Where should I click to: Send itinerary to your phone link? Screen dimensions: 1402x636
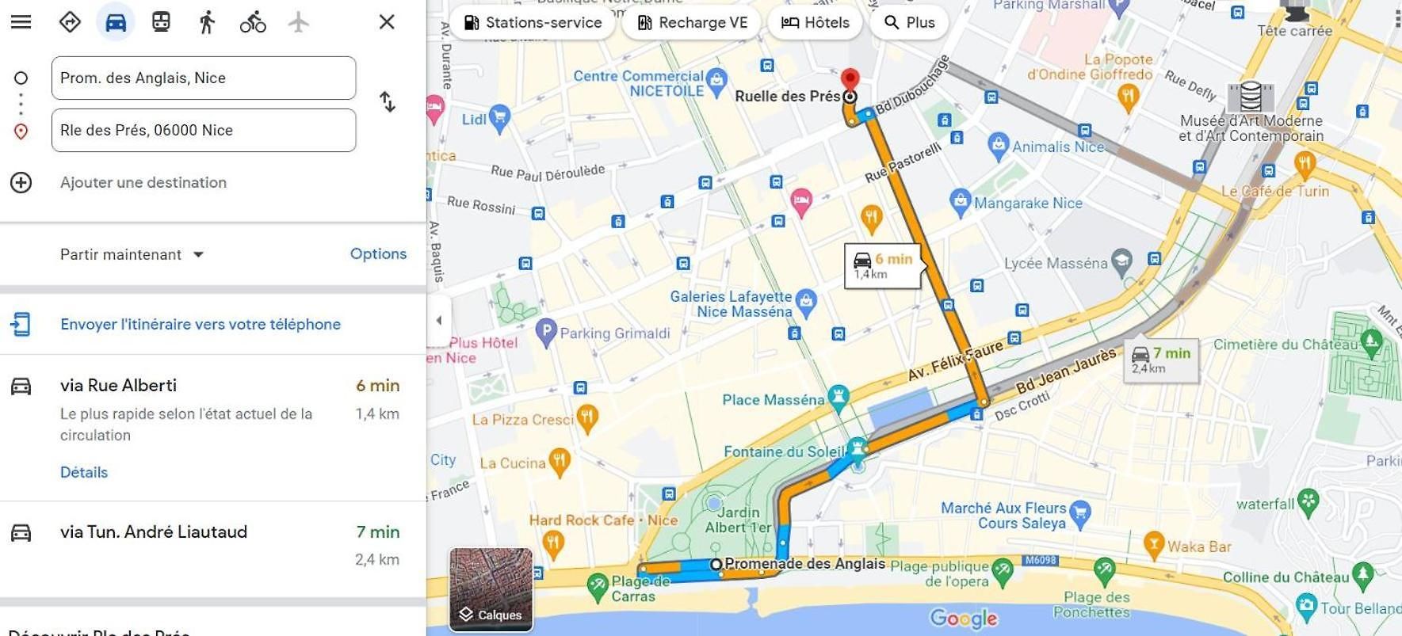[201, 324]
